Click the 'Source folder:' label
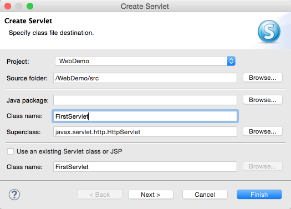Image resolution: width=291 pixels, height=209 pixels. (x=27, y=78)
